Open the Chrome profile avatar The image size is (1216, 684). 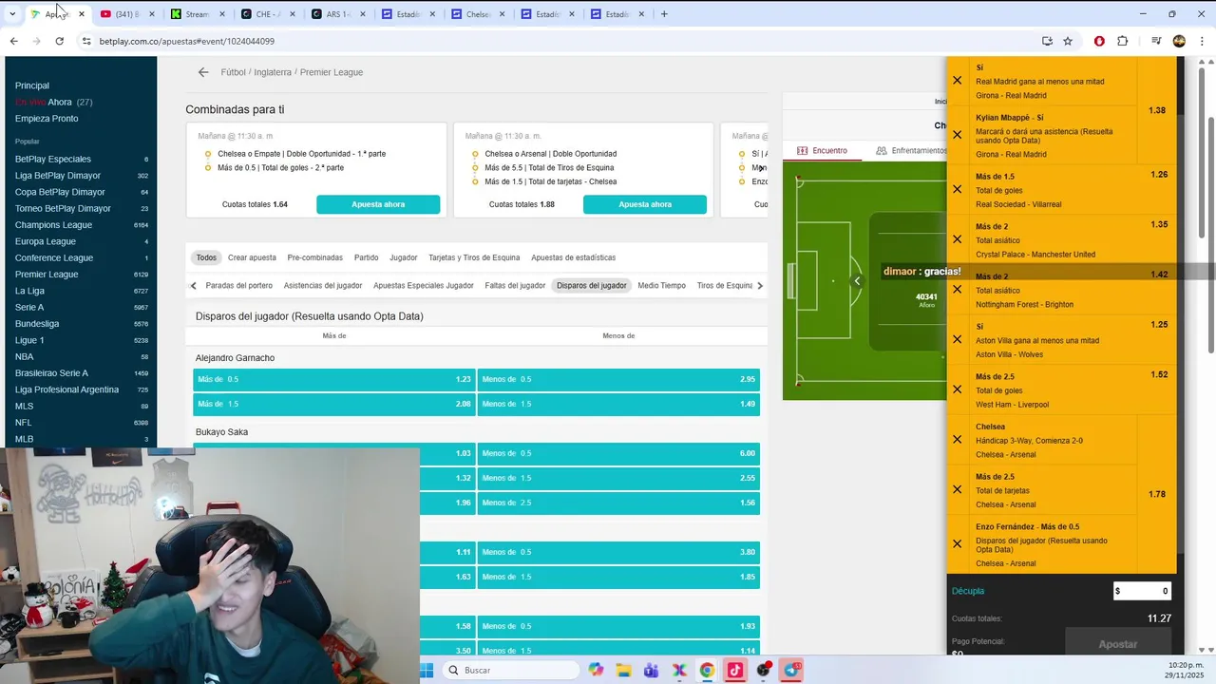[x=1179, y=41]
